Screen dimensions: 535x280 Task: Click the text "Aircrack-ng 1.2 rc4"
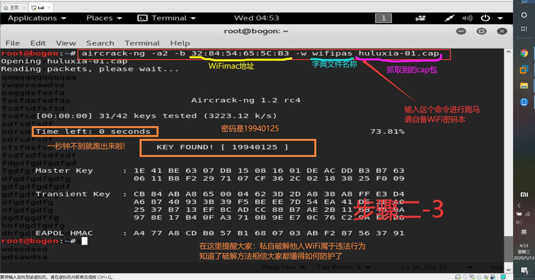(246, 100)
